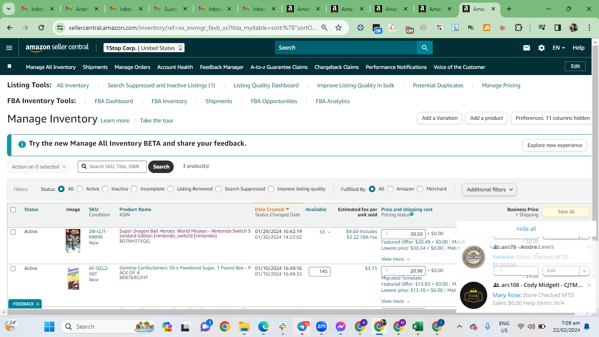
Task: Open the EN language dropdown
Action: tap(559, 48)
